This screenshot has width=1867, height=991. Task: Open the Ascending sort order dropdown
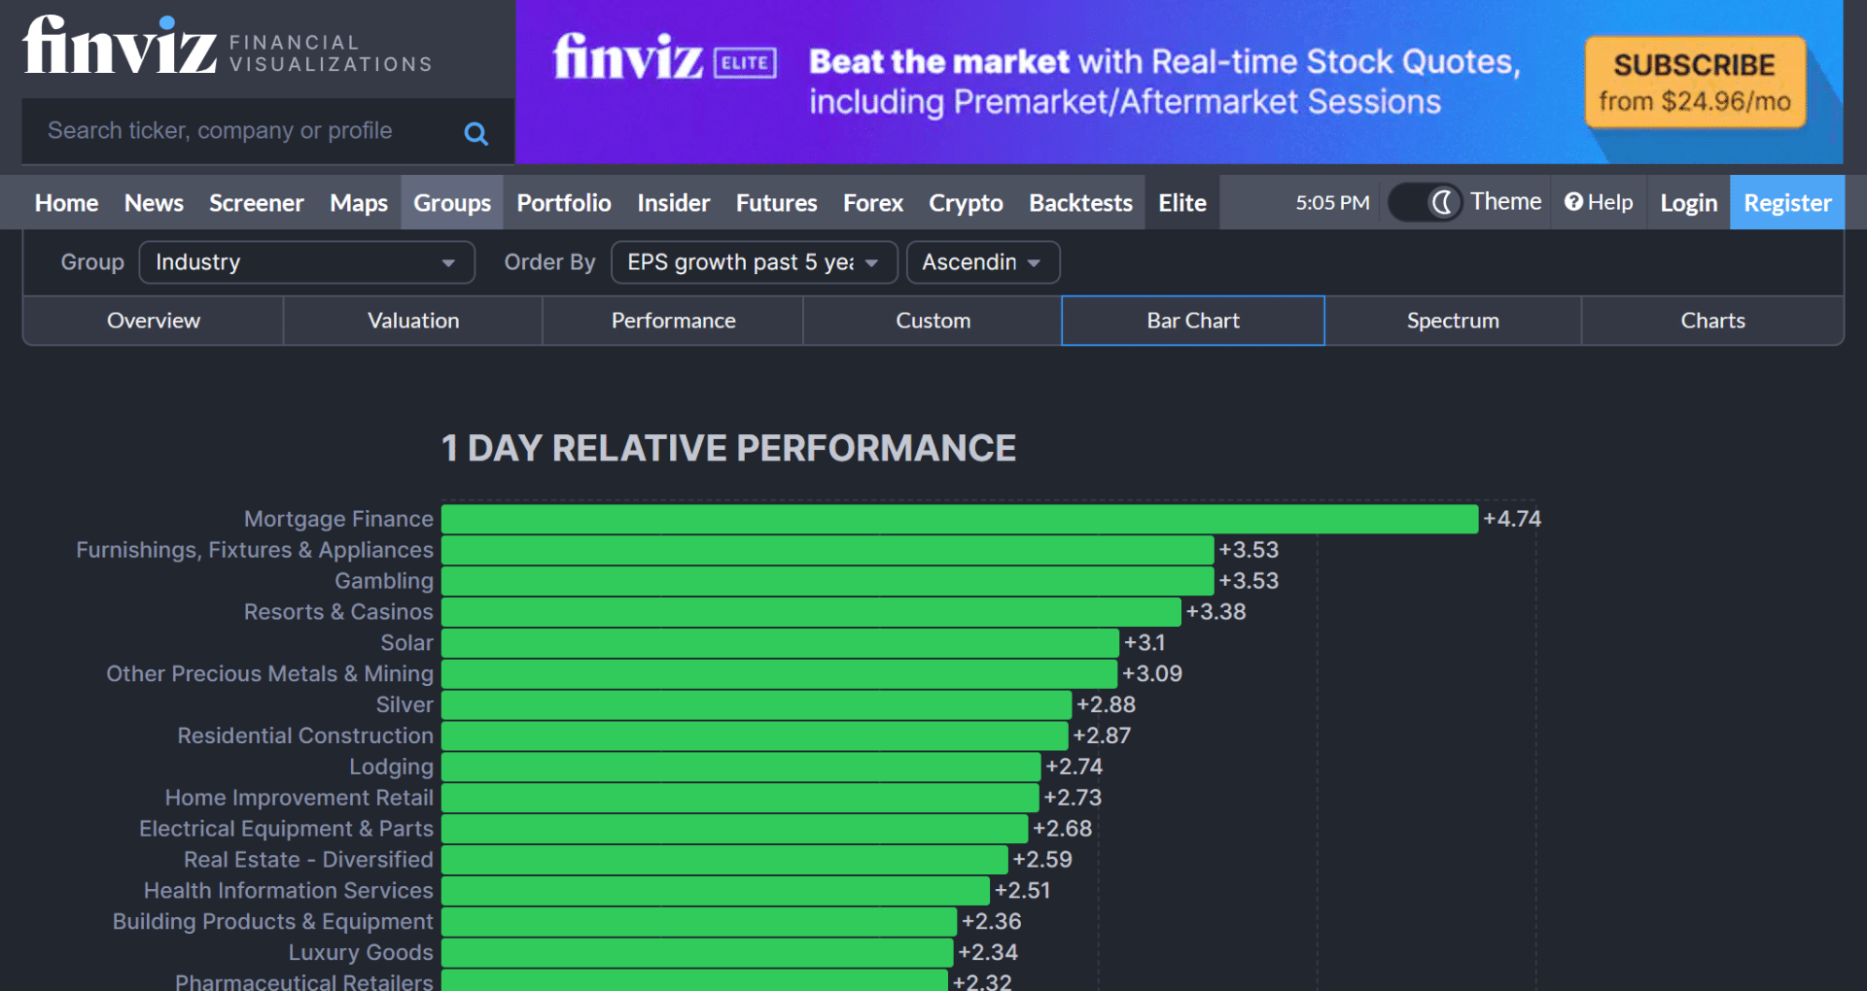(982, 262)
